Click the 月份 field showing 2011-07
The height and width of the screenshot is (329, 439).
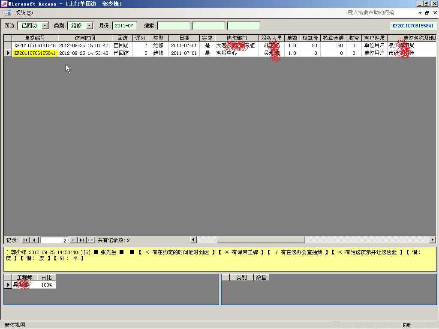(124, 26)
